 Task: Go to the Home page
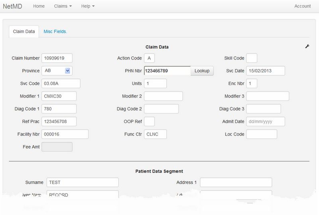pyautogui.click(x=39, y=6)
